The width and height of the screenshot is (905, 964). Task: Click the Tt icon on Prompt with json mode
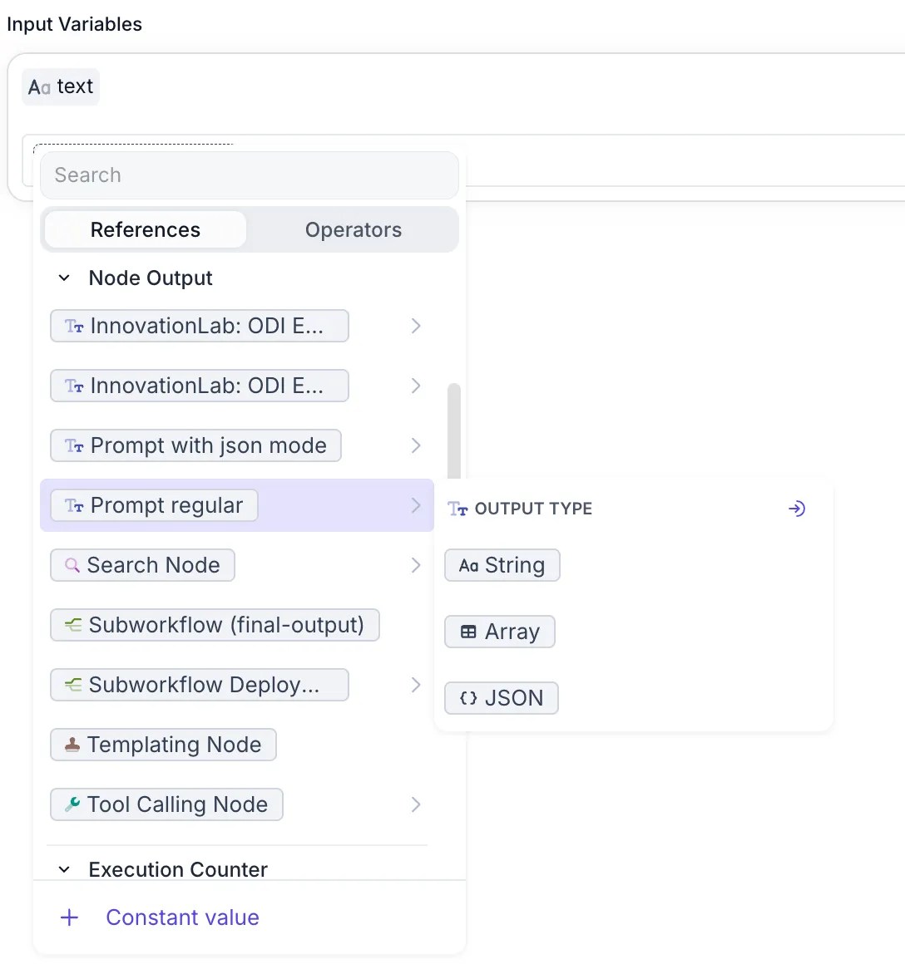[x=74, y=445]
